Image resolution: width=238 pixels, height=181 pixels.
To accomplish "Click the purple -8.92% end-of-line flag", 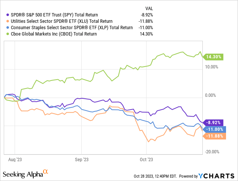I will coord(214,122).
